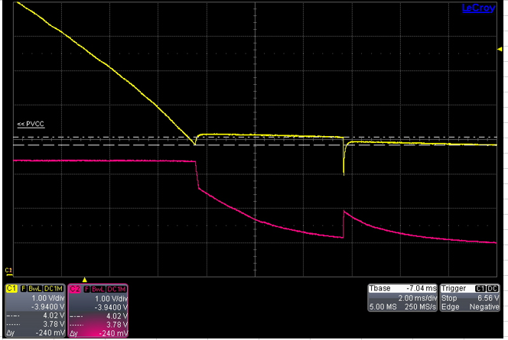
Task: Click the Negative trigger slope text
Action: [x=484, y=306]
